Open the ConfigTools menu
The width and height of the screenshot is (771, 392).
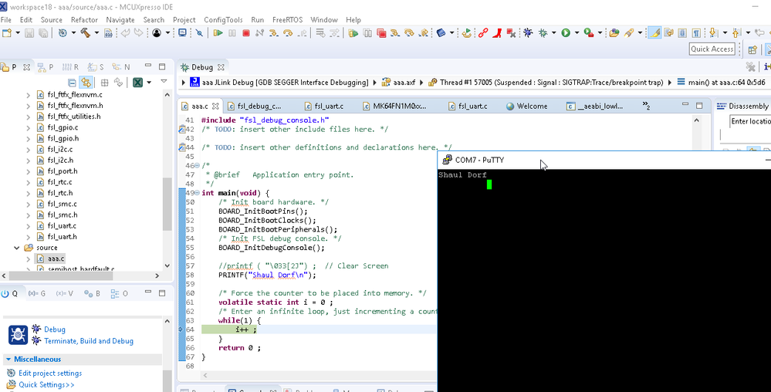(x=223, y=19)
